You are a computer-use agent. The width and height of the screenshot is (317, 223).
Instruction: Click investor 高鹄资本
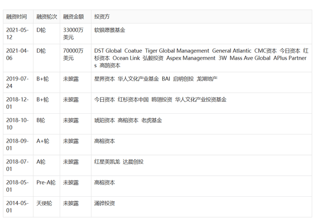point(110,66)
